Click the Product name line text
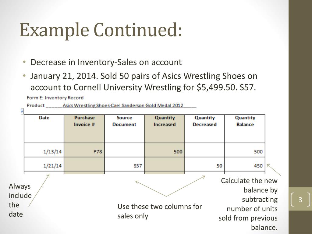Image resolution: width=312 pixels, height=234 pixels. point(112,105)
